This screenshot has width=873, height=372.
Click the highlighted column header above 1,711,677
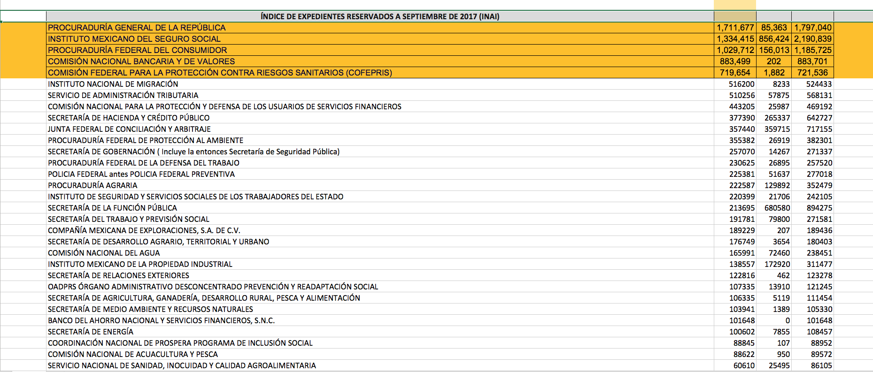[x=734, y=5]
